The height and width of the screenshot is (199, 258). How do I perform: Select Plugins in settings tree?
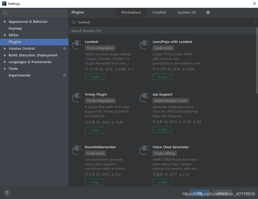pyautogui.click(x=34, y=42)
